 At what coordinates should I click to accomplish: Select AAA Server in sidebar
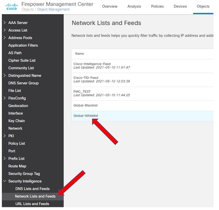[18, 23]
